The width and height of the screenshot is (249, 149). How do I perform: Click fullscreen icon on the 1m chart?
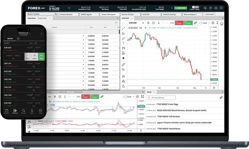coord(142,97)
